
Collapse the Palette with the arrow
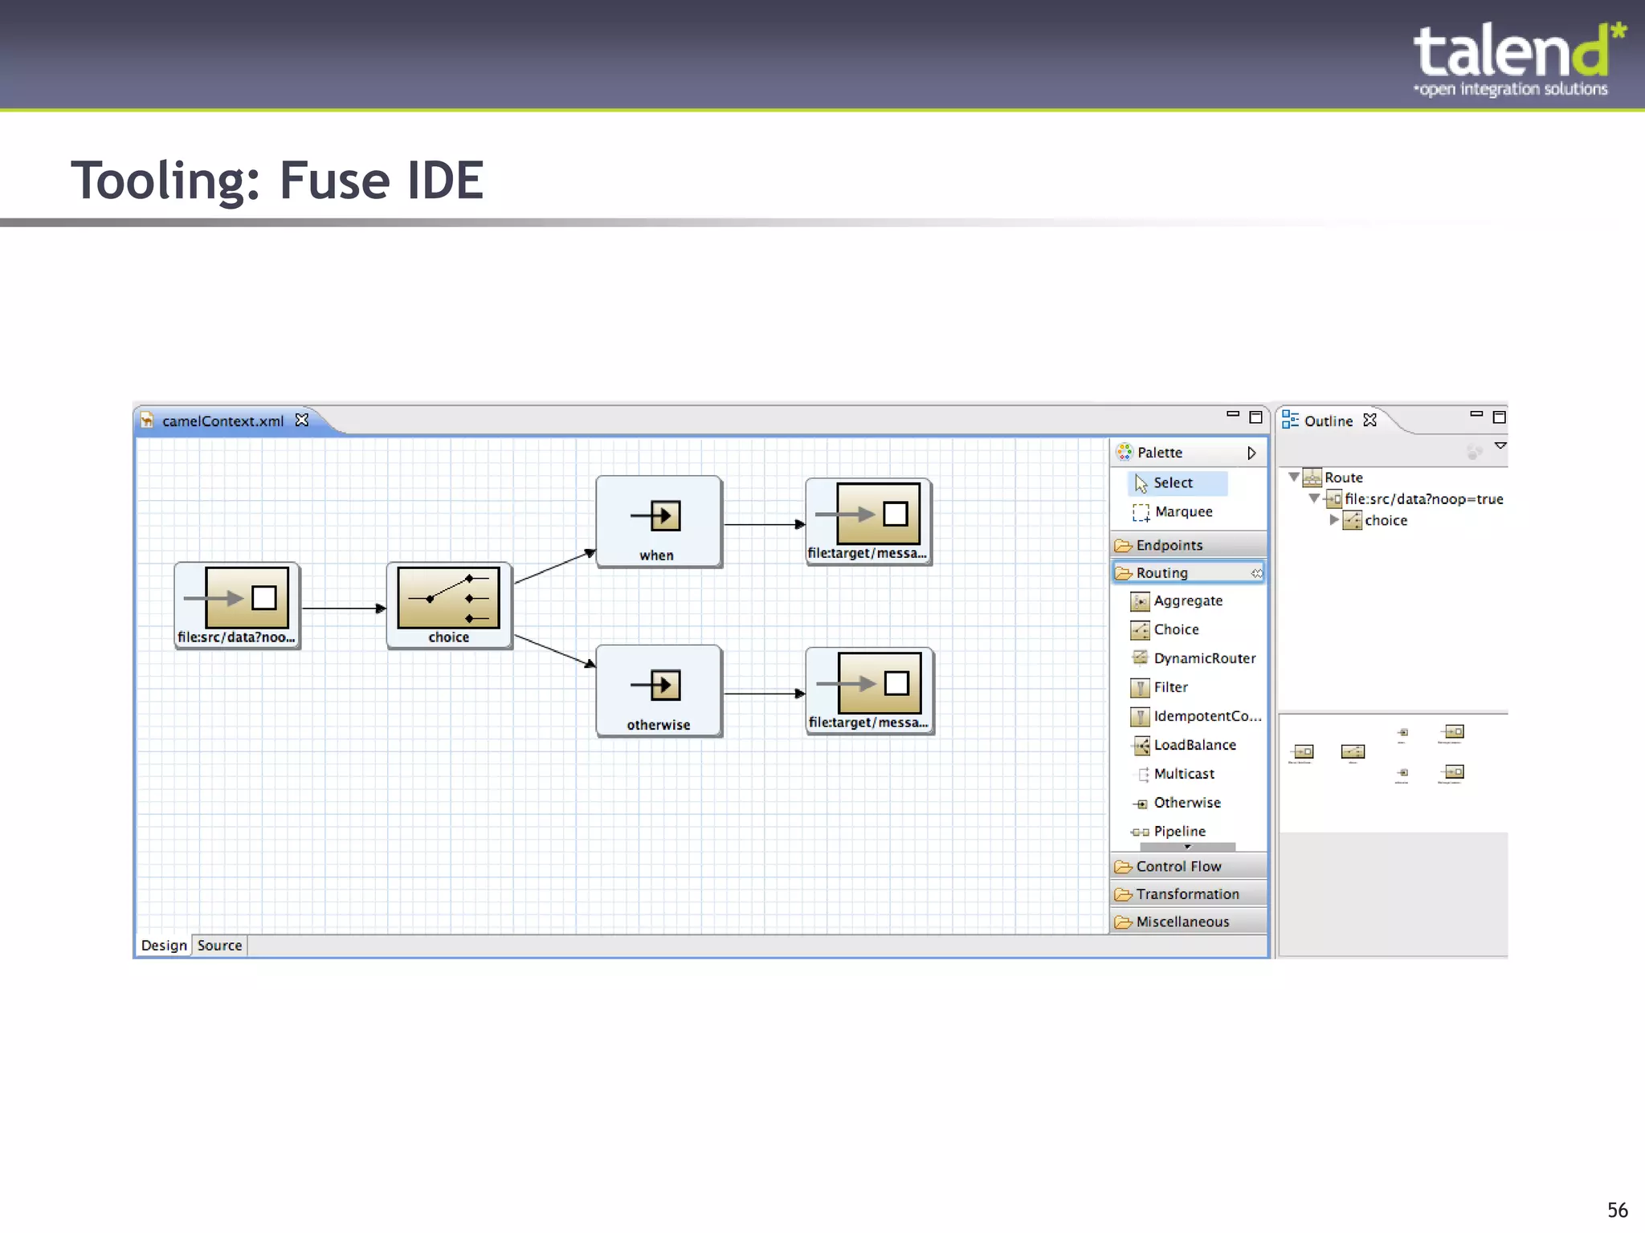pyautogui.click(x=1251, y=454)
